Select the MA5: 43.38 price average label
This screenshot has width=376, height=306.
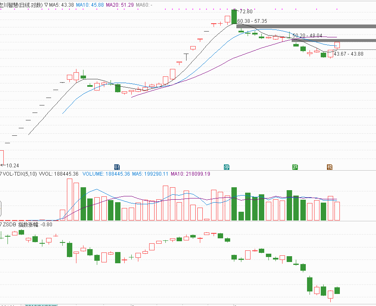click(x=61, y=5)
